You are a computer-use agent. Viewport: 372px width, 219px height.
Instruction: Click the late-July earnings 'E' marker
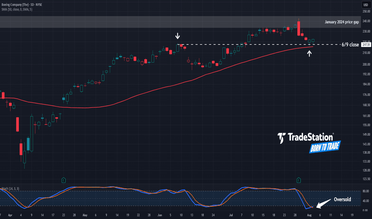[299, 180]
